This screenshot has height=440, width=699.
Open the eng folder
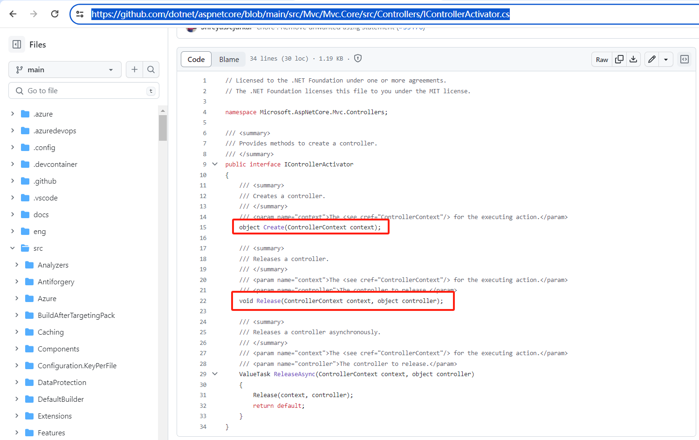tap(40, 231)
